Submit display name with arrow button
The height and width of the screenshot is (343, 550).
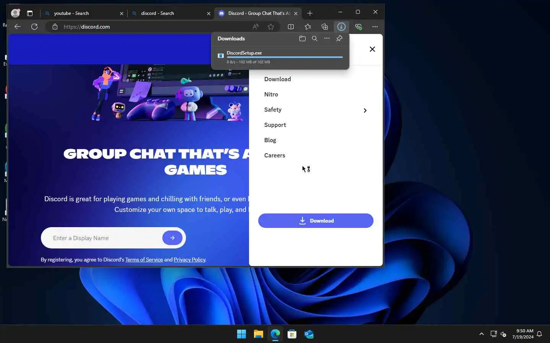[172, 238]
